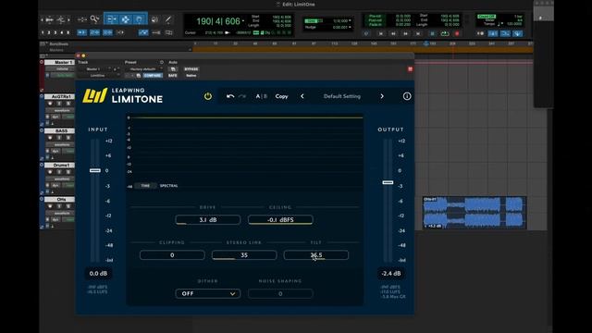Image resolution: width=592 pixels, height=333 pixels.
Task: Go to the next LimitOne preset
Action: [x=382, y=96]
